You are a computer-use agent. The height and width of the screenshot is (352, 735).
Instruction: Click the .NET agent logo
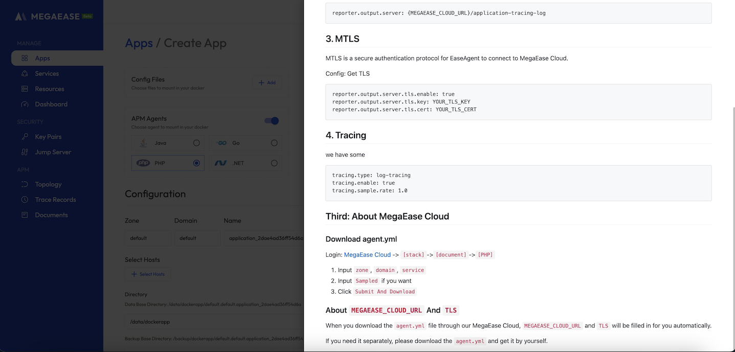click(221, 163)
